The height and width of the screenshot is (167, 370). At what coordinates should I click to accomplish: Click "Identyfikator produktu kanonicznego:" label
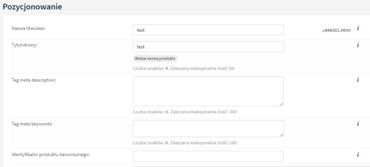pos(50,155)
